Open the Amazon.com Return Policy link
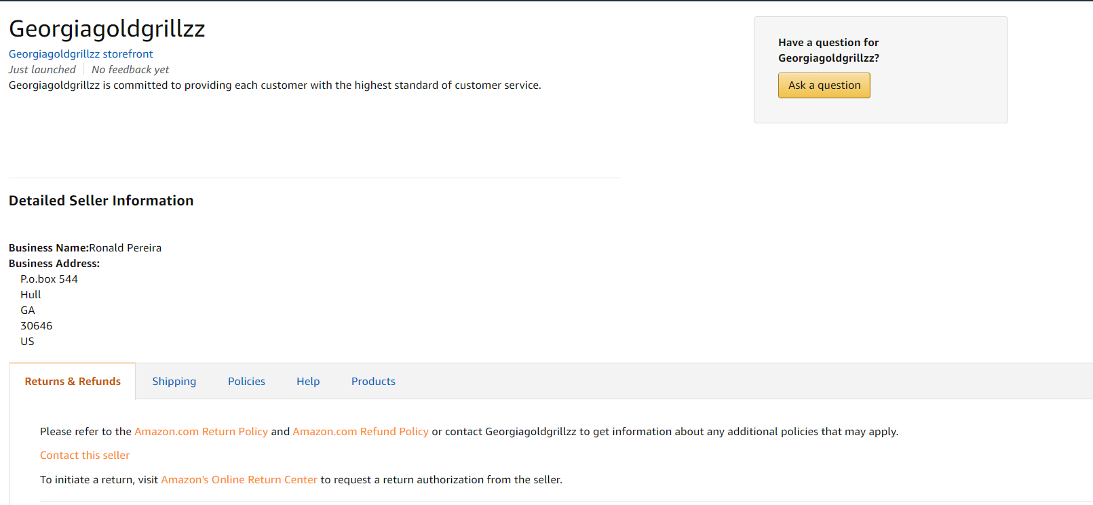 201,432
